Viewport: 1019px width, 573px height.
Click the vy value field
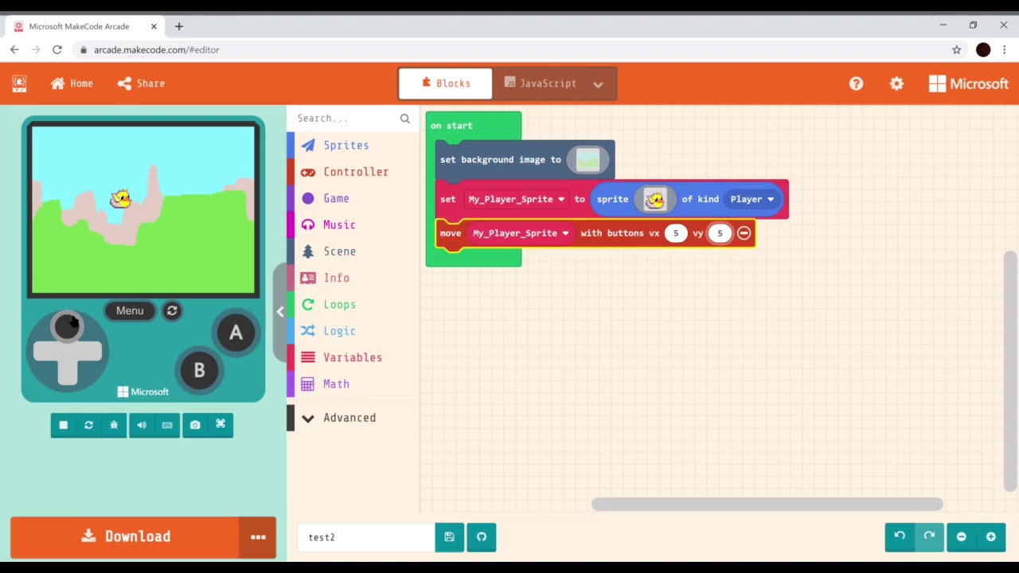pyautogui.click(x=720, y=233)
